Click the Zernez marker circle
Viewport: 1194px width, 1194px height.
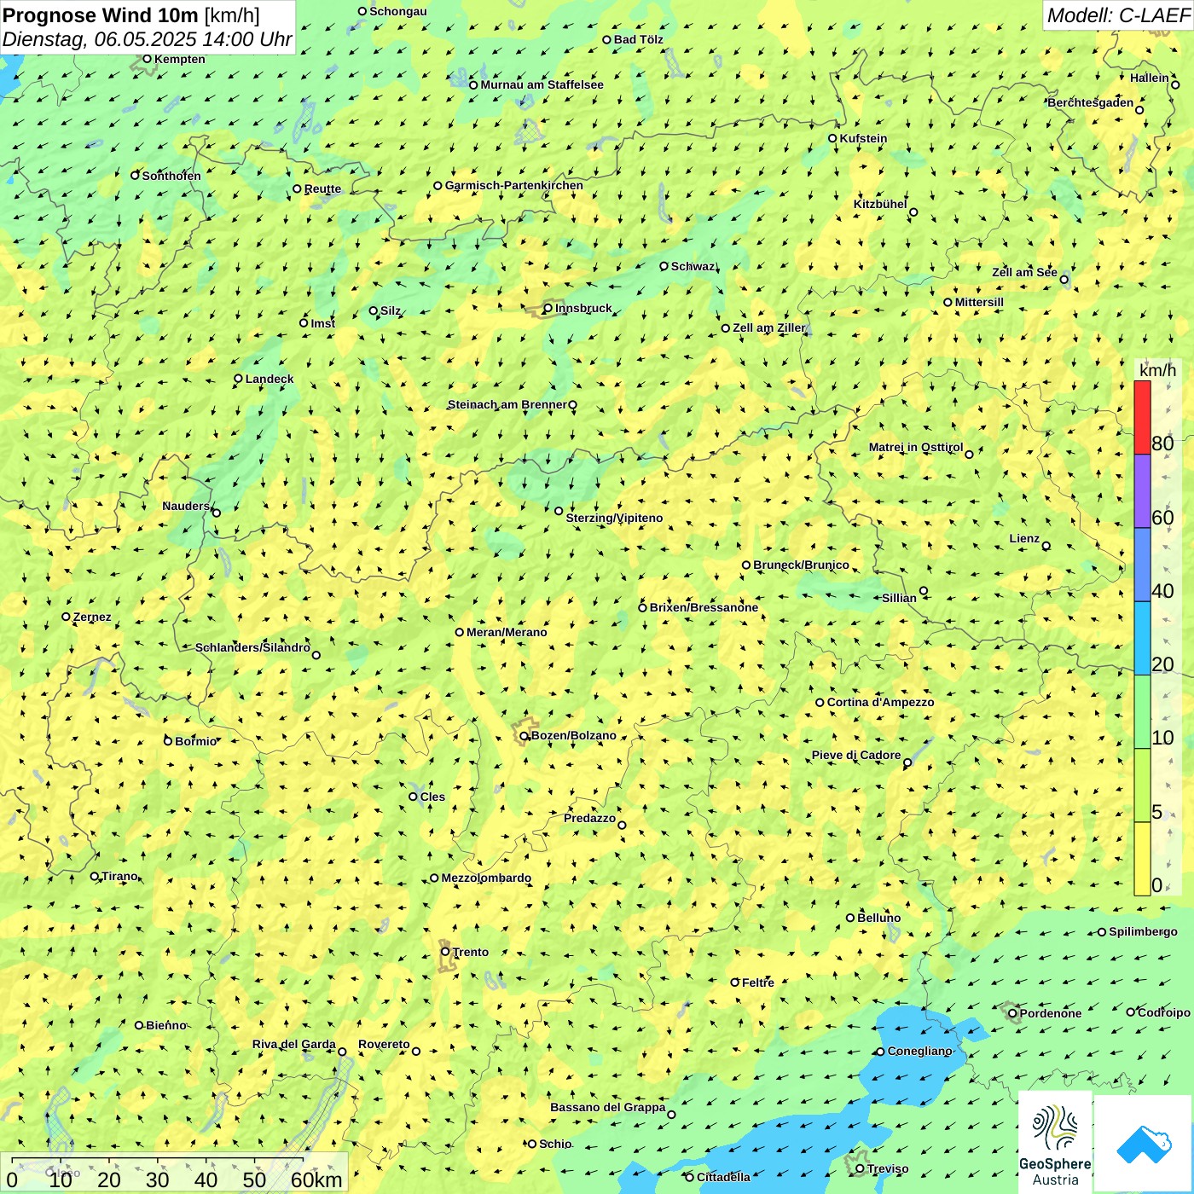pos(67,617)
